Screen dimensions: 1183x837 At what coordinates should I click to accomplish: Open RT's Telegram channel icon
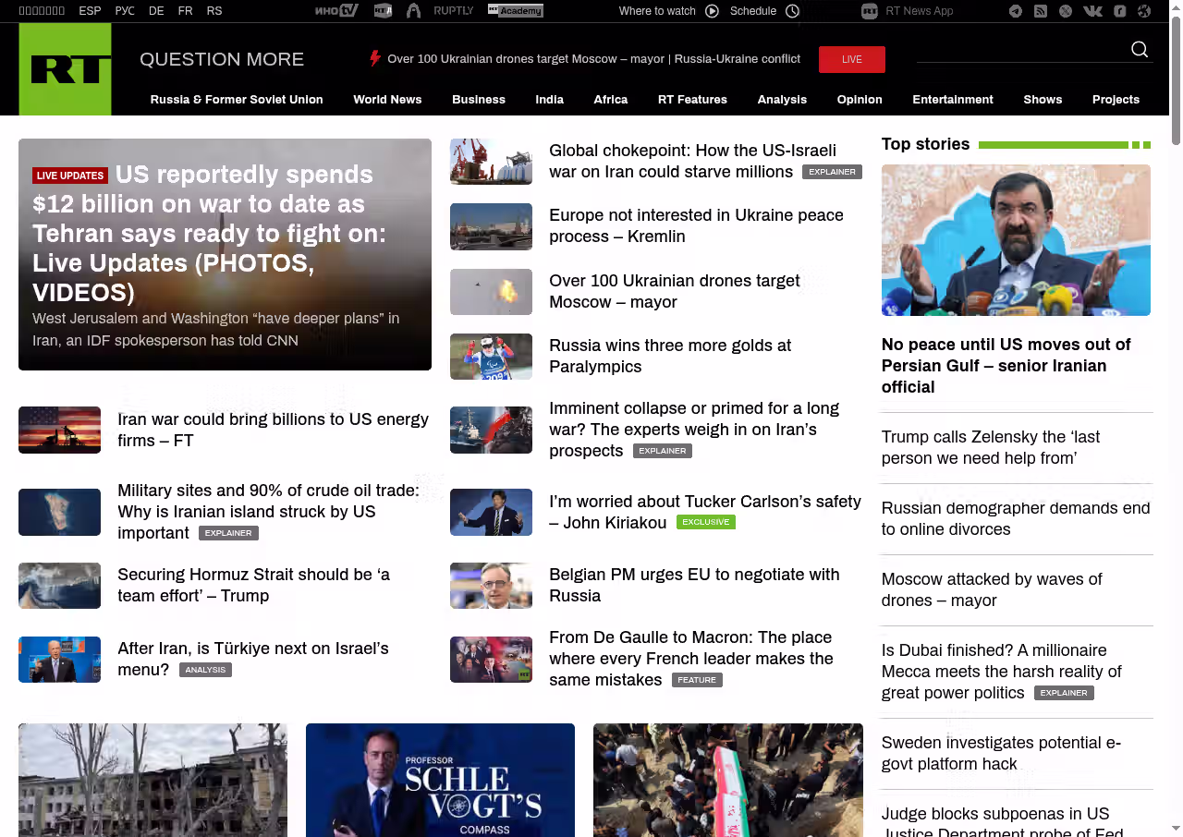[1016, 11]
